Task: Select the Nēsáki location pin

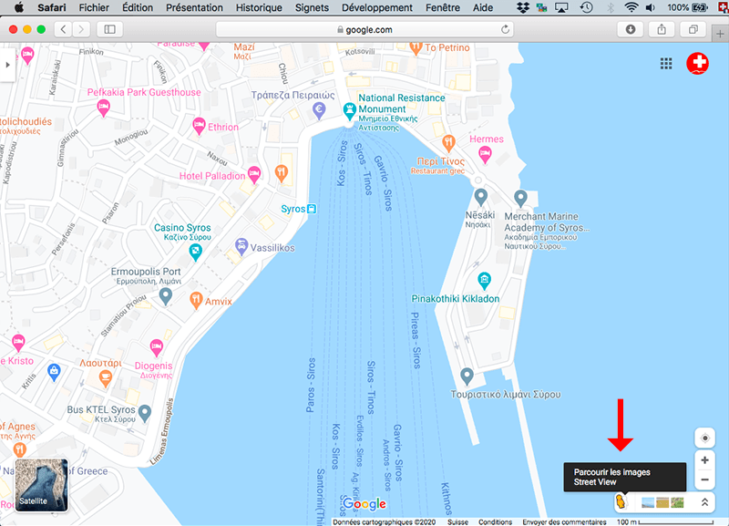Action: pyautogui.click(x=481, y=197)
